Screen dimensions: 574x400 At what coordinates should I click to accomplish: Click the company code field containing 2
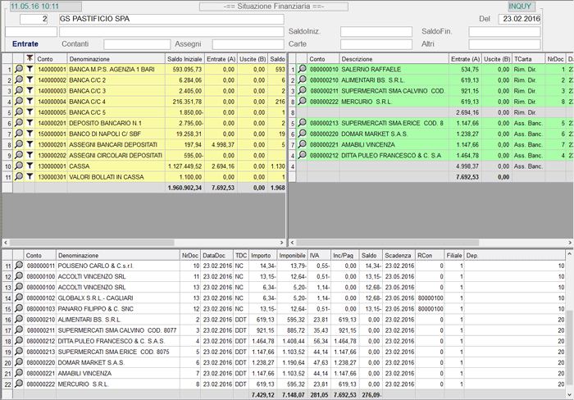point(34,19)
